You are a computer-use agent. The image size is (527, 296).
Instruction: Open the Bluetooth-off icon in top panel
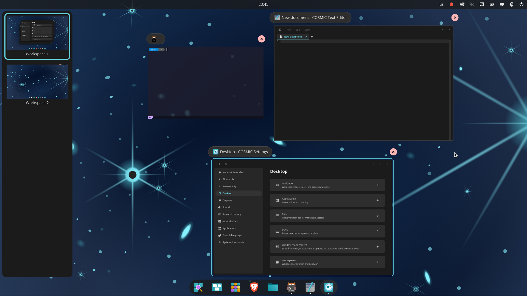(512, 4)
